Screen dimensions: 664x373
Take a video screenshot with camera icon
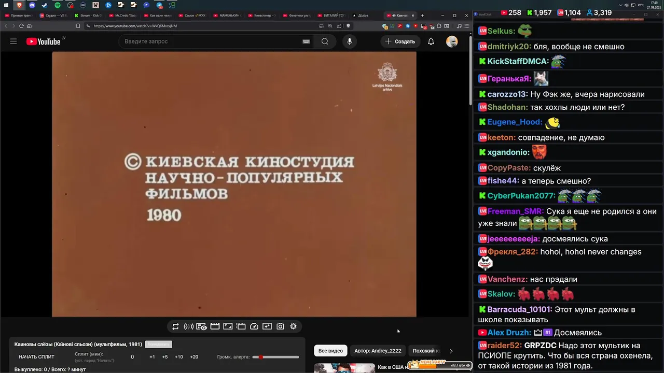click(x=280, y=326)
